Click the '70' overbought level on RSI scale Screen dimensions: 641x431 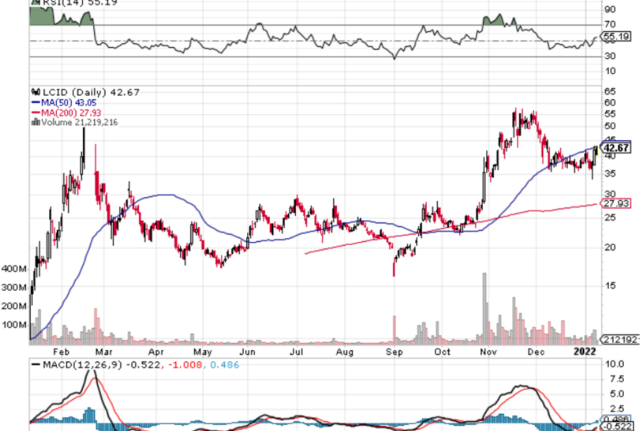click(610, 25)
